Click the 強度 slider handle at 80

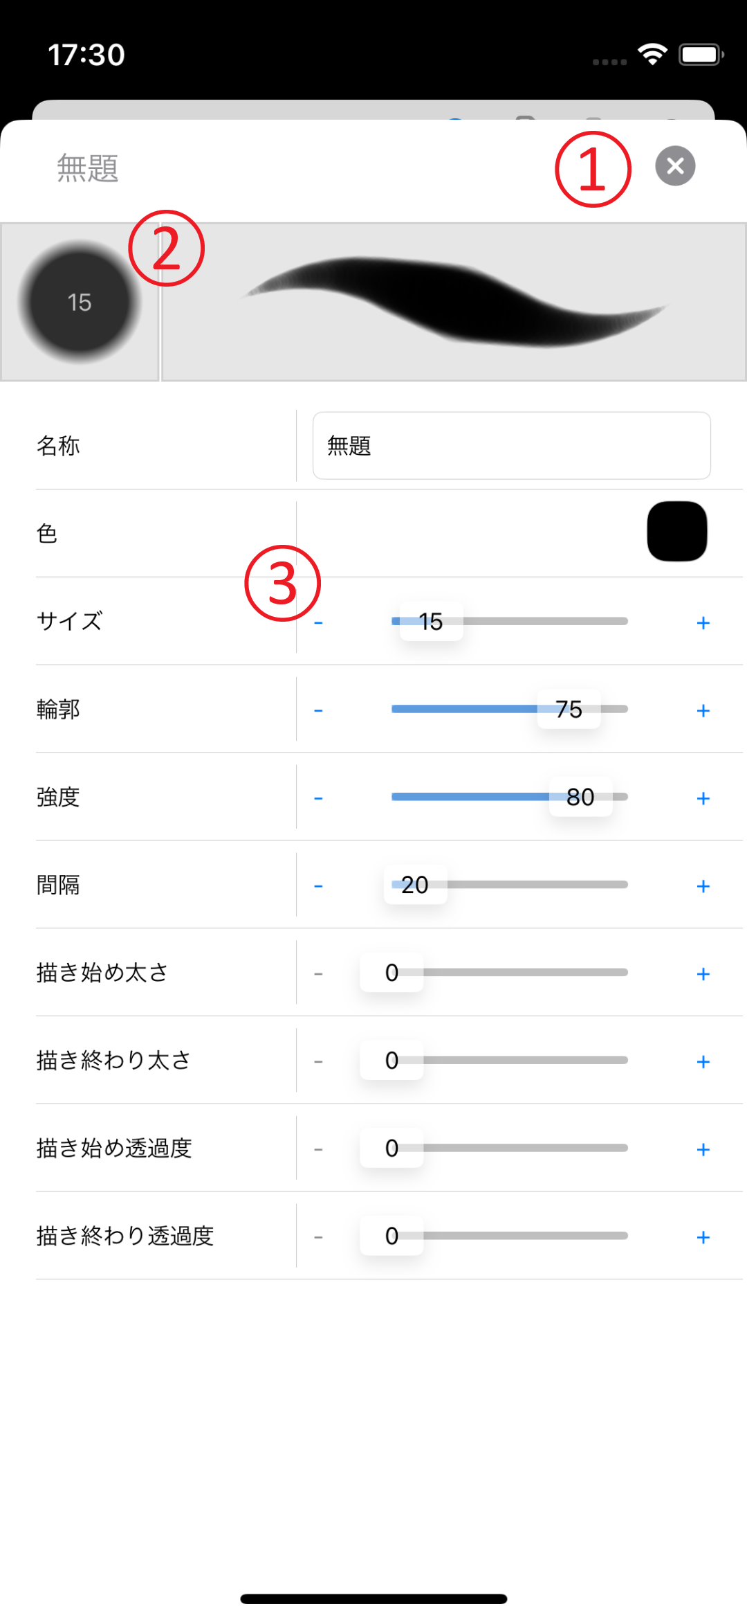point(580,797)
